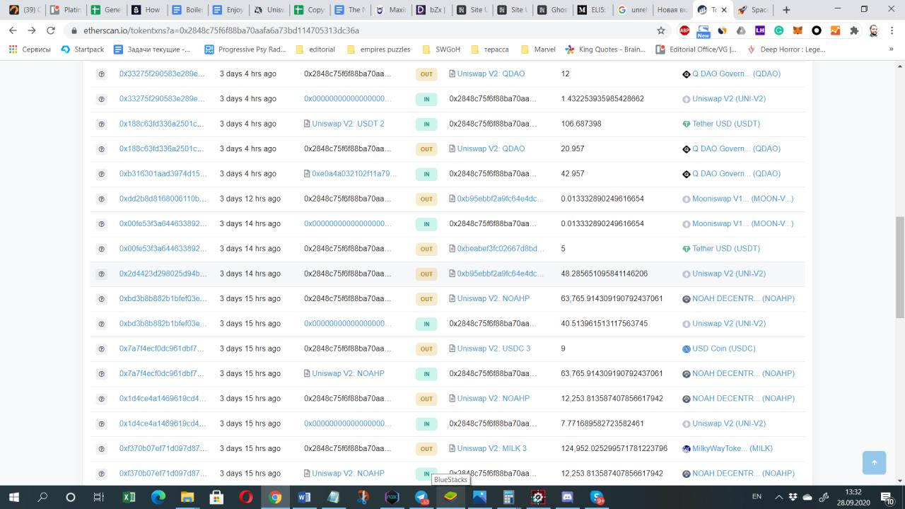The width and height of the screenshot is (905, 509).
Task: Open the Startpack bookmark
Action: click(x=83, y=49)
